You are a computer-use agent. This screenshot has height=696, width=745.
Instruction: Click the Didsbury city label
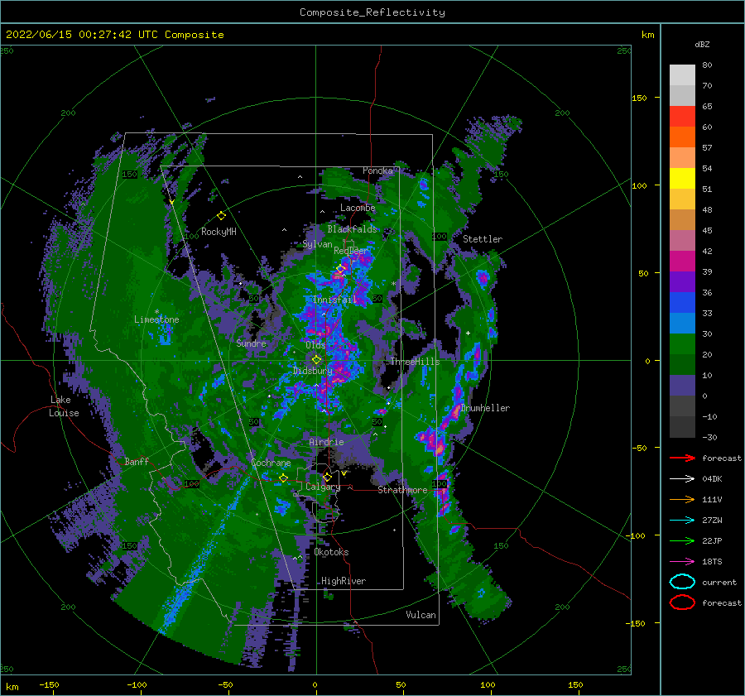[x=313, y=371]
